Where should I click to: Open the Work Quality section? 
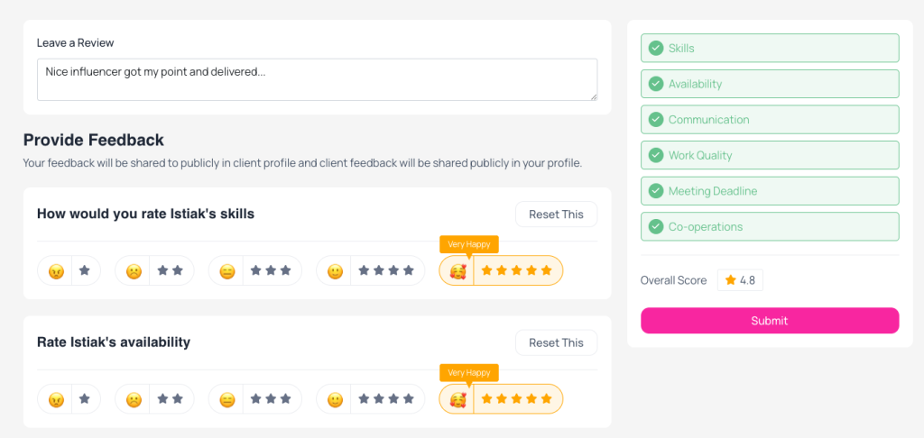point(770,155)
